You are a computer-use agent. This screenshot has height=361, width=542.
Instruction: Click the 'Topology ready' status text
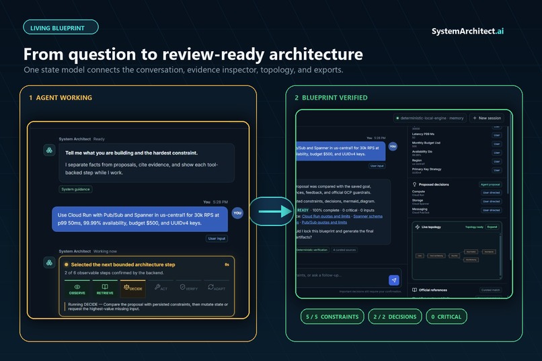(x=474, y=227)
